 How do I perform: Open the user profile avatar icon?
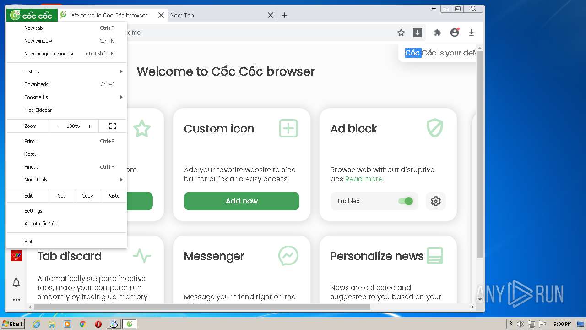tap(455, 33)
